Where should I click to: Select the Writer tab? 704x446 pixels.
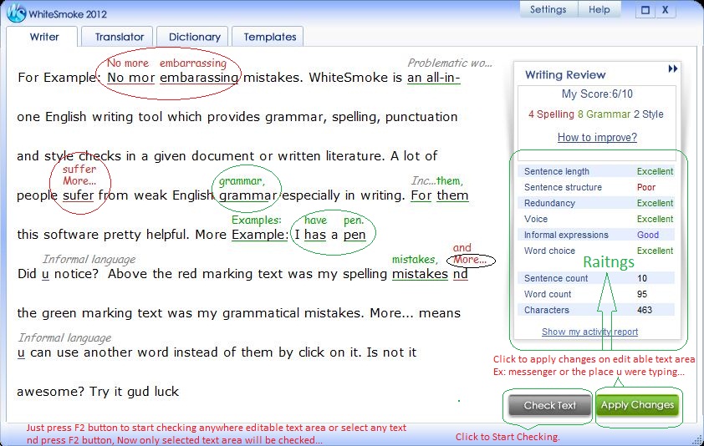(44, 37)
